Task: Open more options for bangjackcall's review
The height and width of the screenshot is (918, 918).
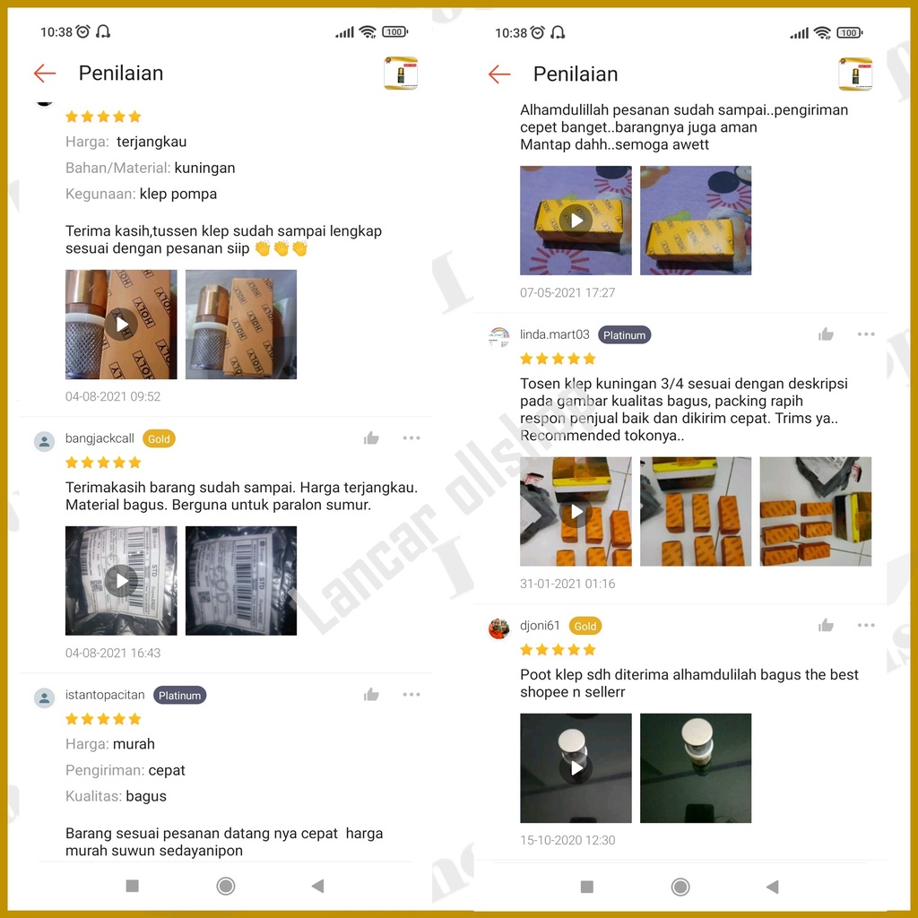Action: point(411,437)
